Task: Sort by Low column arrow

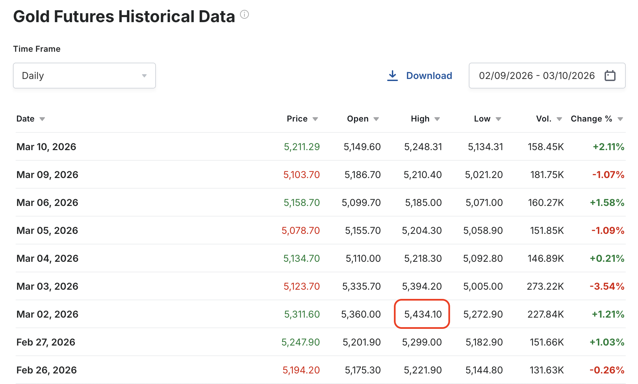Action: [x=498, y=119]
